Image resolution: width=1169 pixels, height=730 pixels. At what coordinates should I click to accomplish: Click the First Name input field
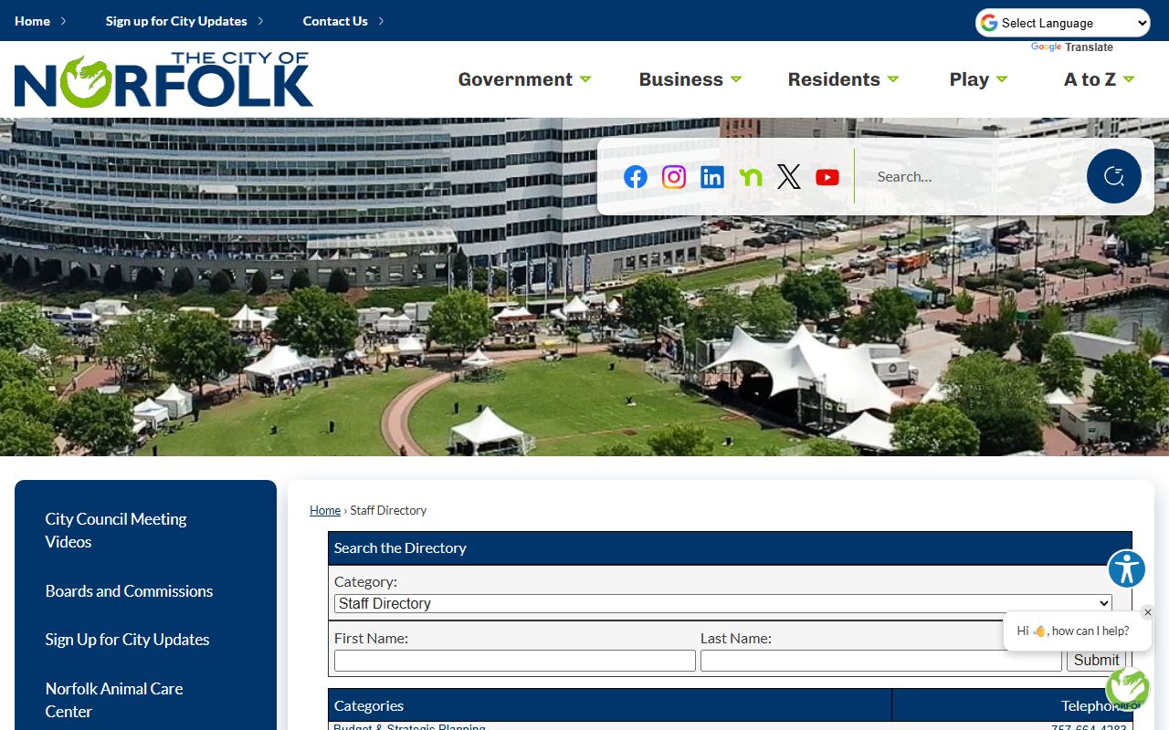[515, 661]
